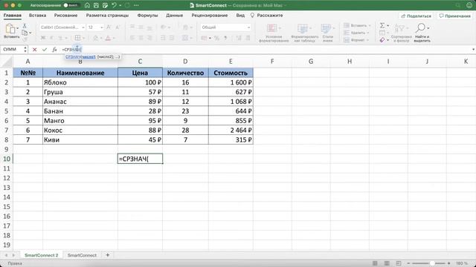Open Форматировать как таблицу gallery
This screenshot has height=267, width=476.
(304, 33)
